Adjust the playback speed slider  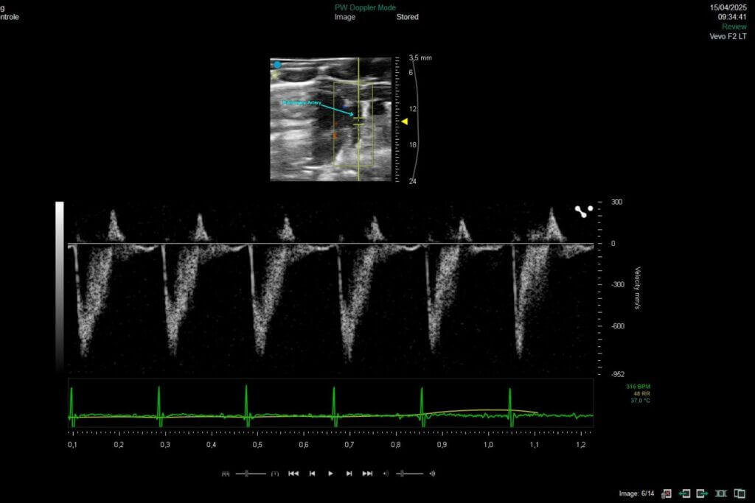247,474
